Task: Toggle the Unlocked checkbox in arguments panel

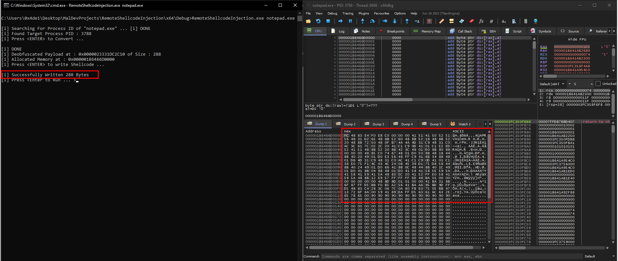Action: [598, 84]
